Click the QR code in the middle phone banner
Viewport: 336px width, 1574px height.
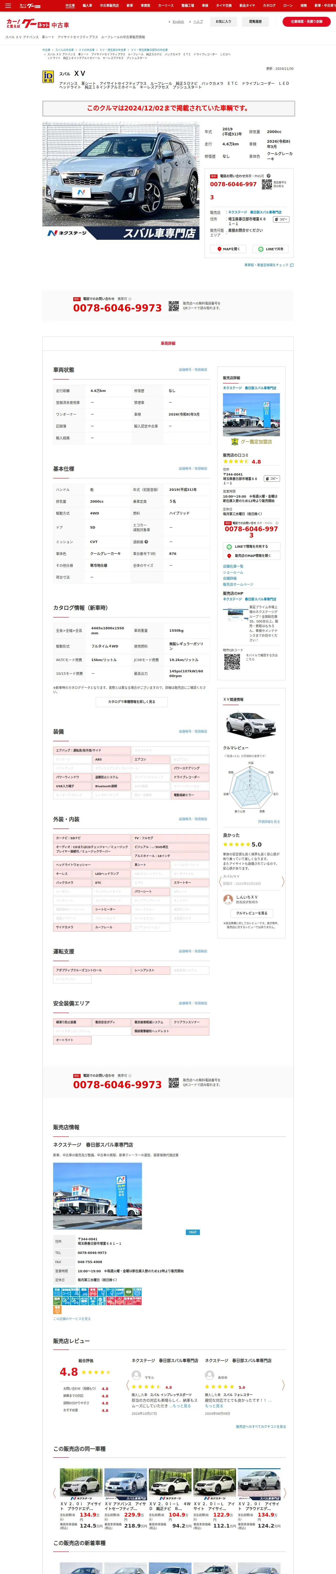click(174, 306)
